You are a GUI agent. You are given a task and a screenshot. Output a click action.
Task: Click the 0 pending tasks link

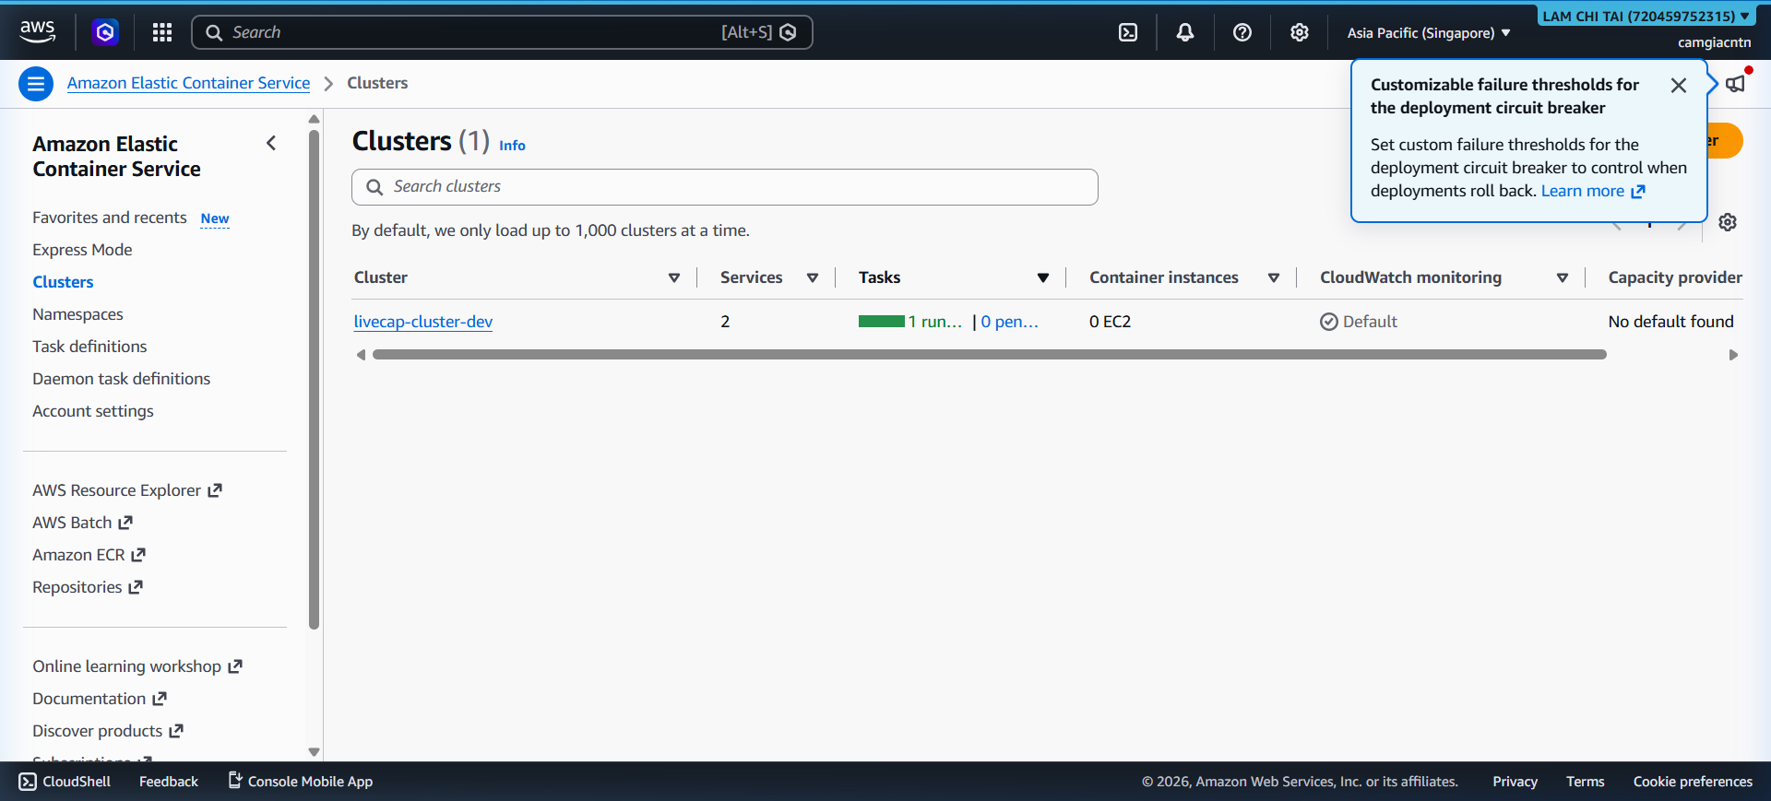click(1010, 322)
